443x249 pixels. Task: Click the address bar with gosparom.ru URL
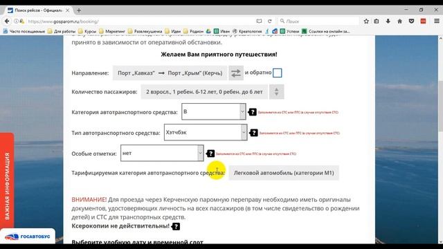click(x=141, y=21)
